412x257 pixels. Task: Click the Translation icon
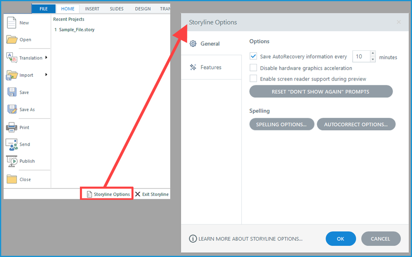pyautogui.click(x=11, y=58)
